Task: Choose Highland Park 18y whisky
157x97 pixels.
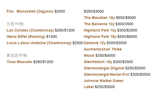Action: pos(100,37)
